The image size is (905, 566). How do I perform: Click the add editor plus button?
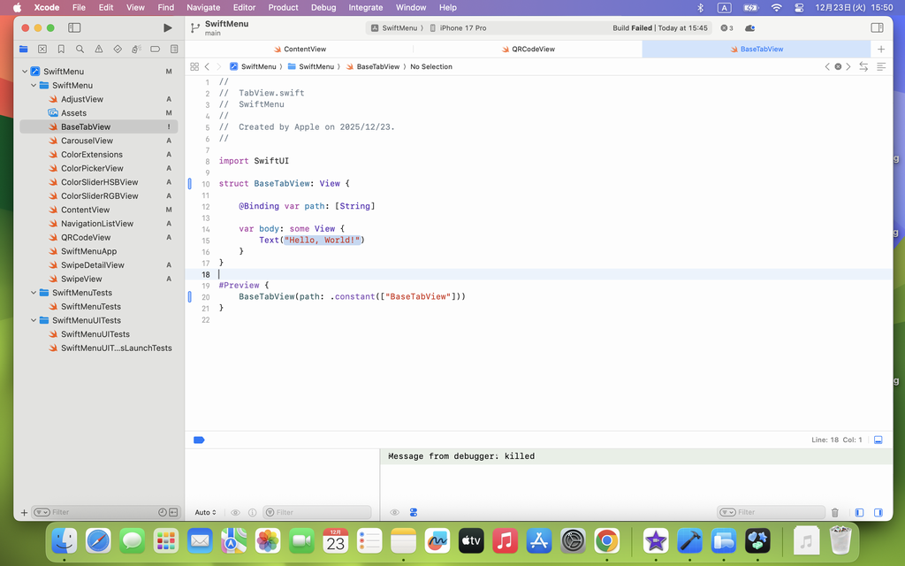(x=880, y=50)
